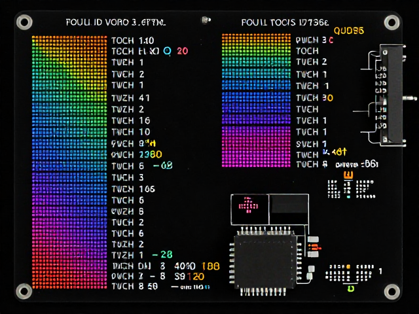This screenshot has height=314, width=419.
Task: Click the 'TWCH 30' row in right list
Action: pos(314,98)
